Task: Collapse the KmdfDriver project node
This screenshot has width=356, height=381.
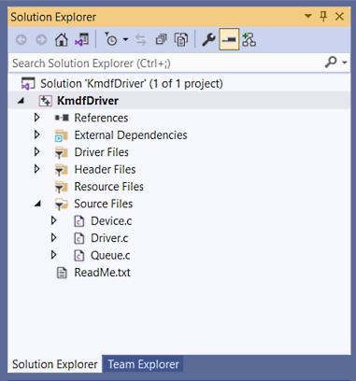Action: 21,101
